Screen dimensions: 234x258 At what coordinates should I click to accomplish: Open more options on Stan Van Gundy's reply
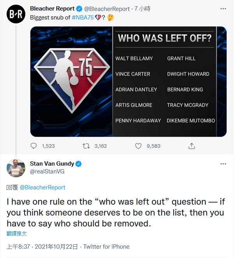pyautogui.click(x=223, y=164)
